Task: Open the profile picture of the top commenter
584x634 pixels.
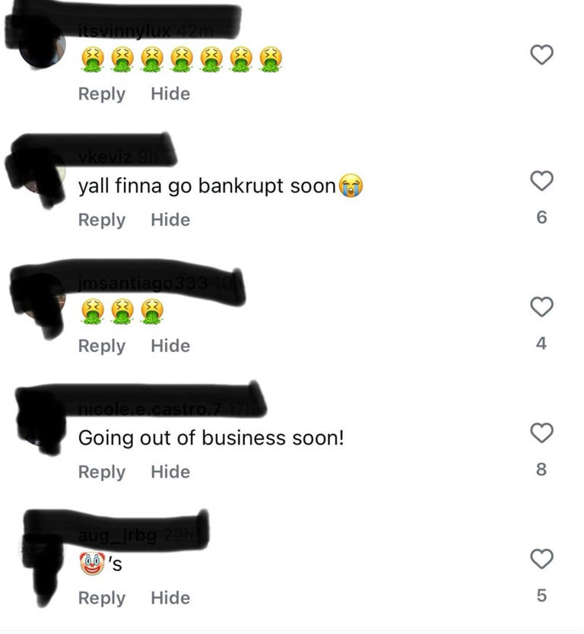Action: pyautogui.click(x=42, y=46)
